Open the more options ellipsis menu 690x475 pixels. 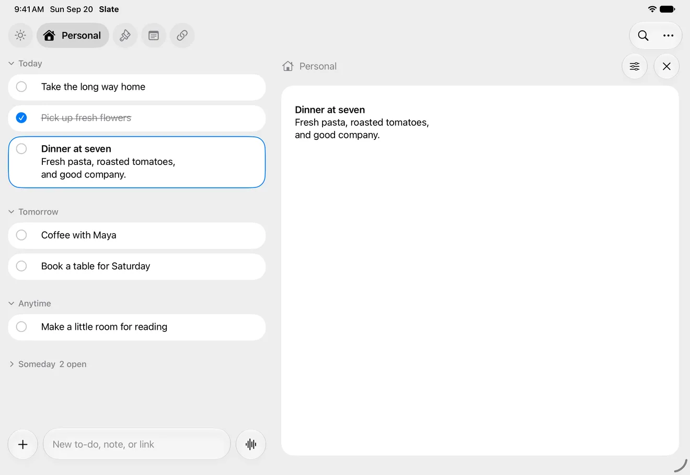pyautogui.click(x=668, y=35)
